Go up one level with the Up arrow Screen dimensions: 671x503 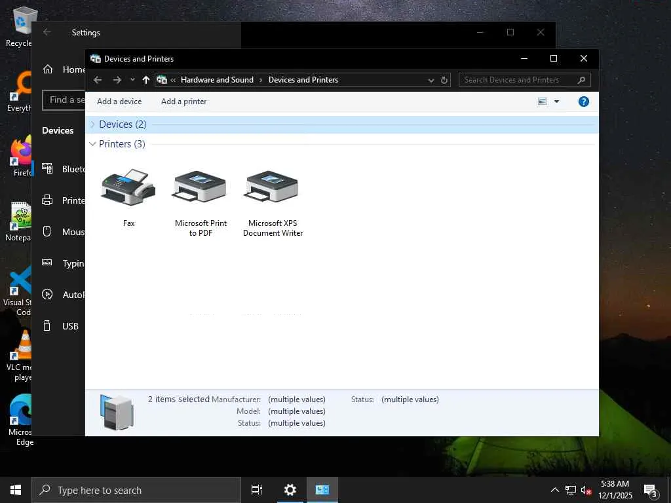(x=146, y=80)
